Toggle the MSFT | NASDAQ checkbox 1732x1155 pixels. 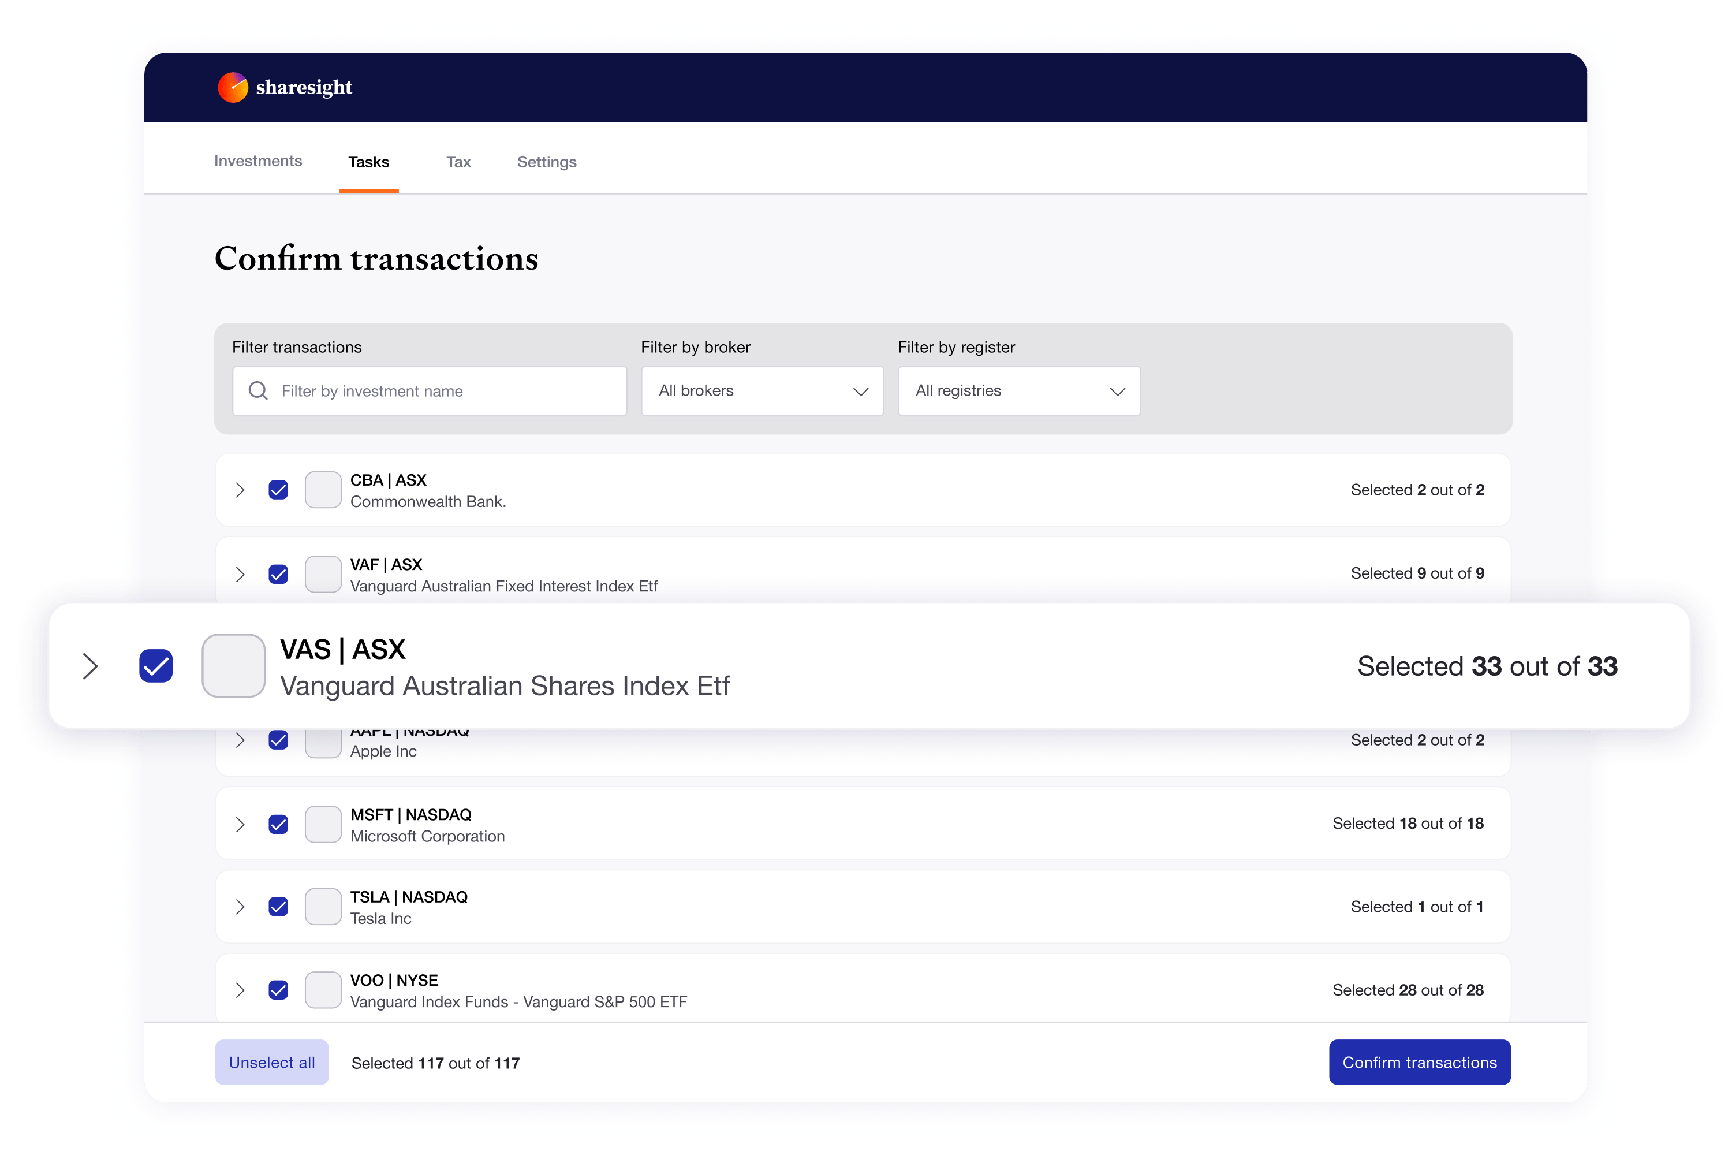(278, 824)
